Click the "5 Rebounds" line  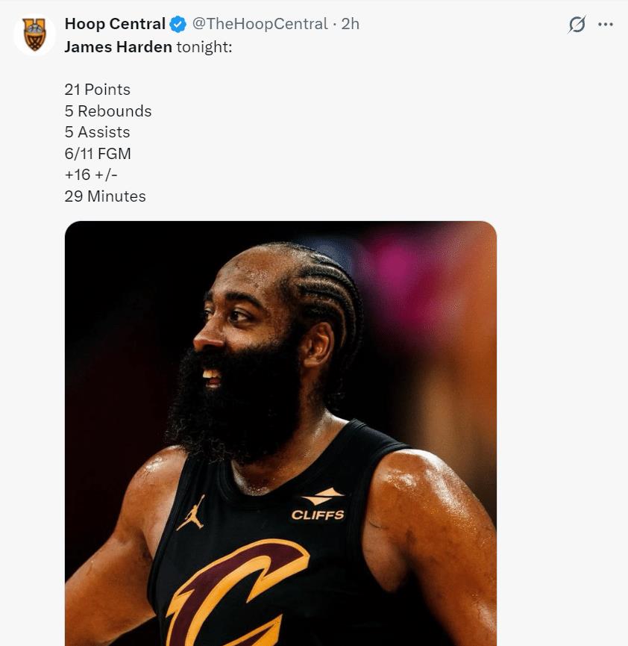point(108,111)
